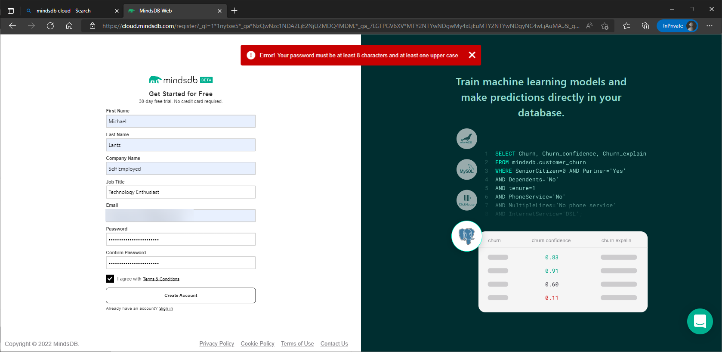This screenshot has height=352, width=722.
Task: Click the First Name field
Action: pos(181,121)
